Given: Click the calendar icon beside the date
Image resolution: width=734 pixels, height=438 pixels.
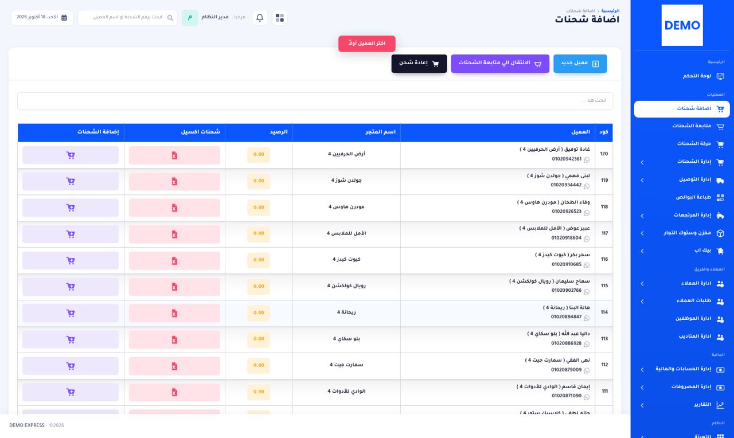Looking at the screenshot, I should pos(64,18).
